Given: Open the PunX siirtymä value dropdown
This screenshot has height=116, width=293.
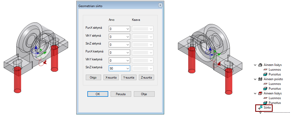Looking at the screenshot, I should [x=128, y=29].
